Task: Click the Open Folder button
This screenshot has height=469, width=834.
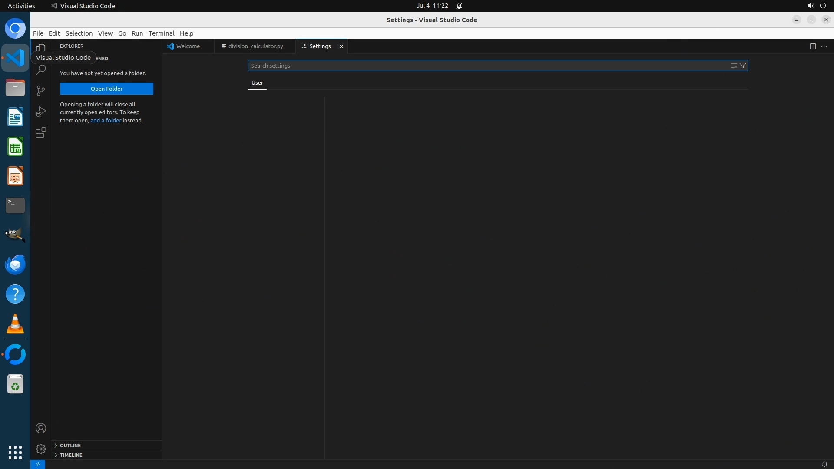Action: tap(106, 89)
